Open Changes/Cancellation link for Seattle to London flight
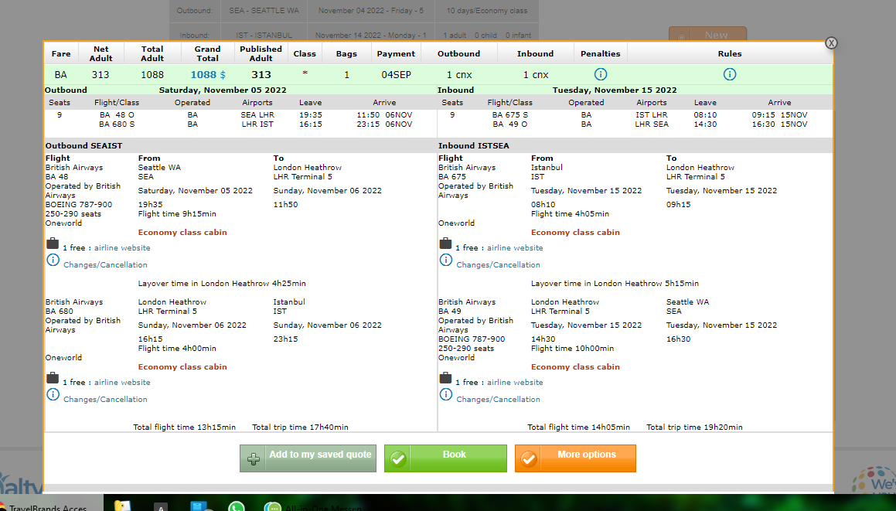This screenshot has width=896, height=511. [105, 265]
